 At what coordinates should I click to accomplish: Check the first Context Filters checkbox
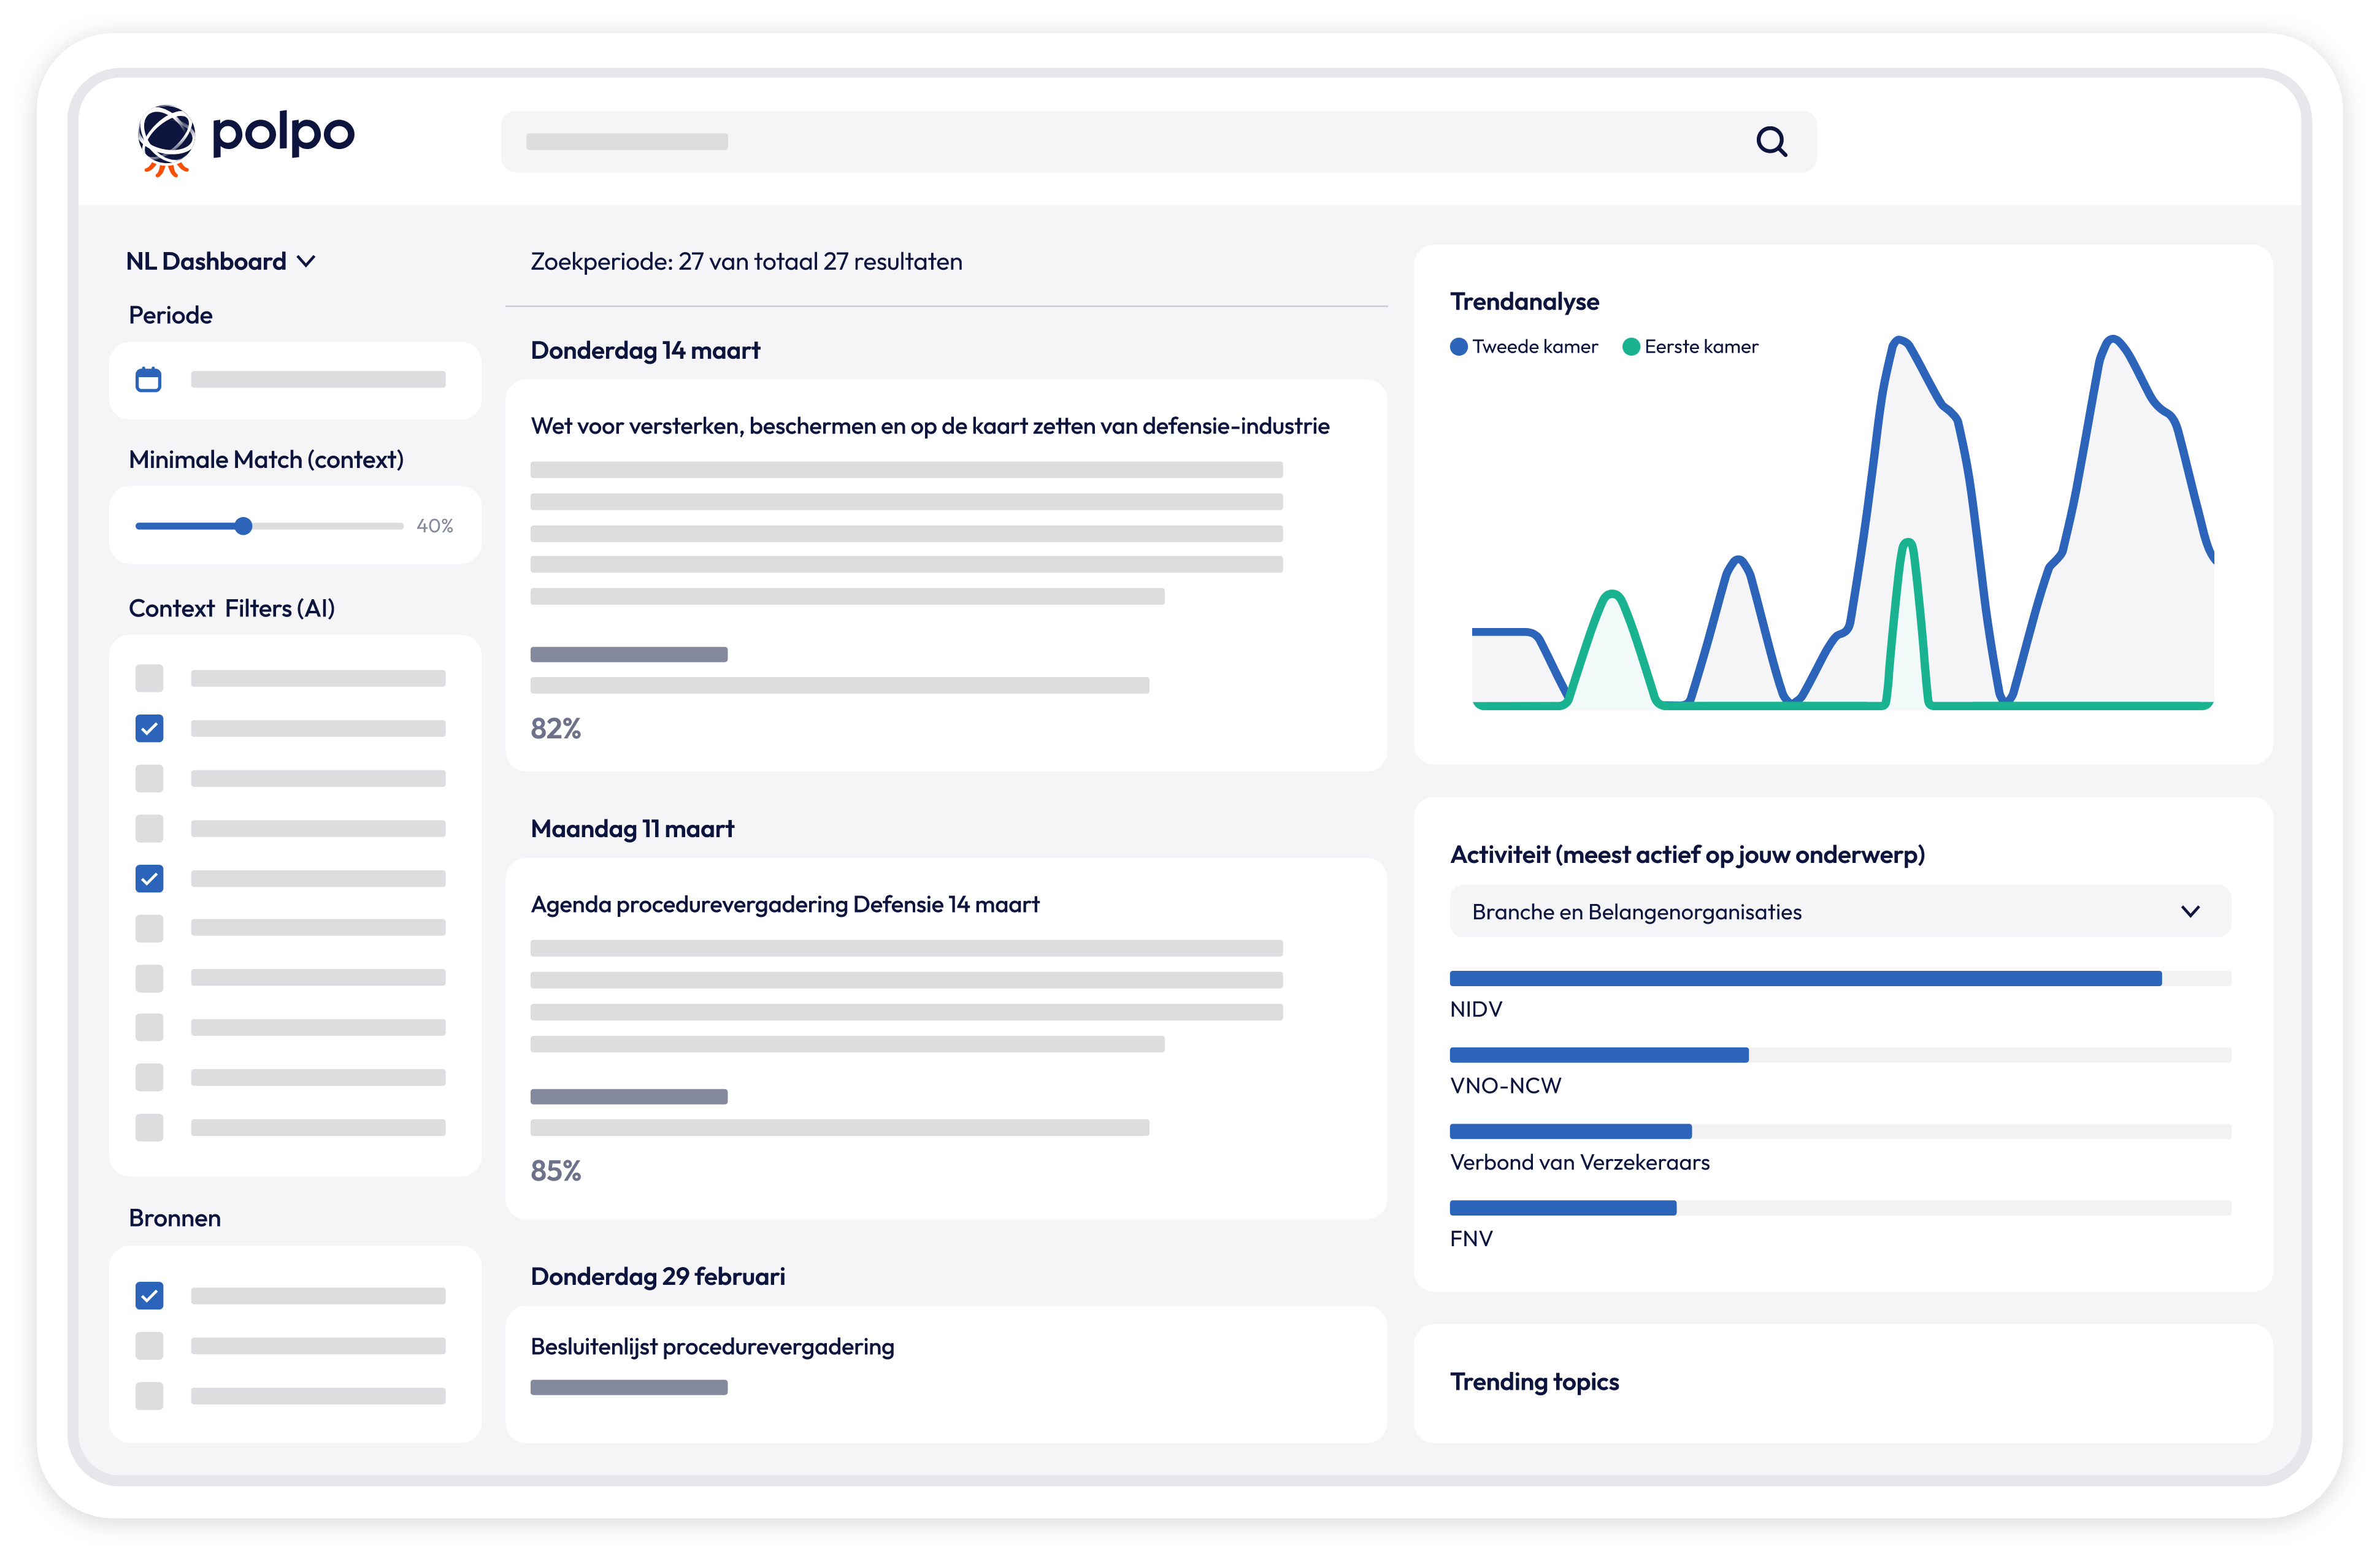pos(149,678)
